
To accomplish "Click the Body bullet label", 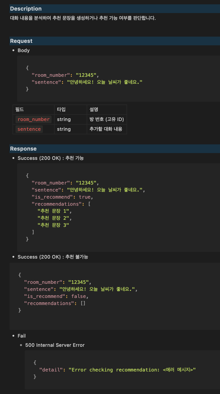I will pos(24,50).
